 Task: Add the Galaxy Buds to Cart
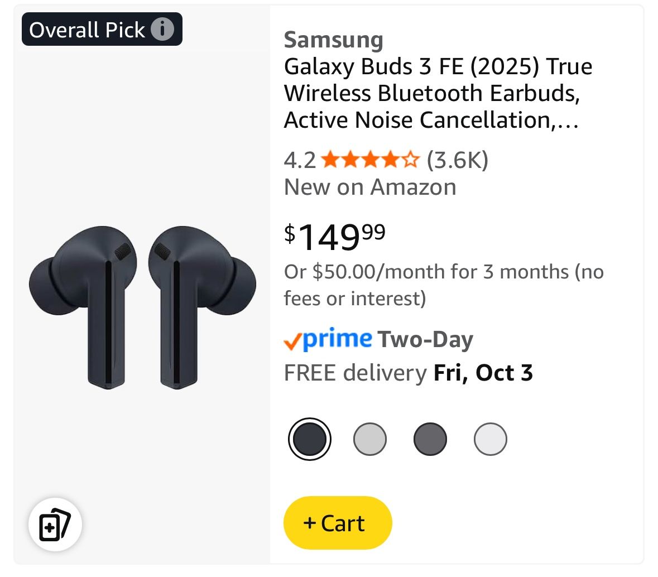tap(338, 523)
